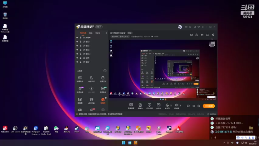Add a 摄像头 camera source
259x146 pixels.
(x=140, y=106)
